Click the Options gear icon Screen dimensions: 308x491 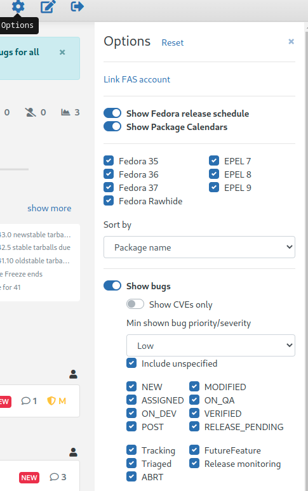[x=18, y=6]
